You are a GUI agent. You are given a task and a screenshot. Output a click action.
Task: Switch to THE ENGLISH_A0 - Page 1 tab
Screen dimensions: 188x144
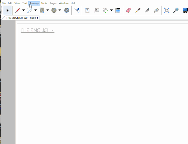click(22, 18)
